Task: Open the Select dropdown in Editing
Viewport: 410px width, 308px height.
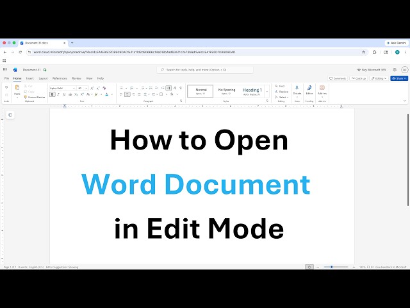Action: click(x=282, y=97)
